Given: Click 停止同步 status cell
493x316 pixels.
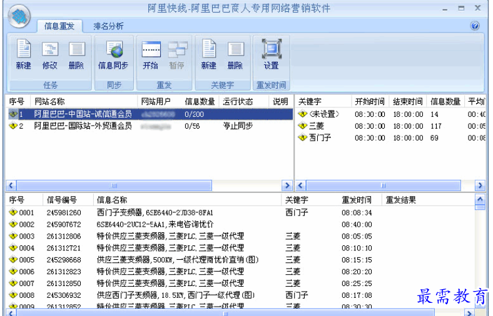Looking at the screenshot, I should click(x=238, y=126).
